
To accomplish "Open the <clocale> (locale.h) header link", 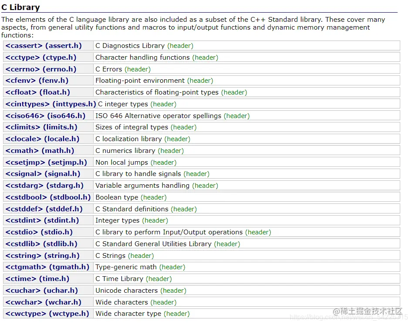I will [42, 139].
